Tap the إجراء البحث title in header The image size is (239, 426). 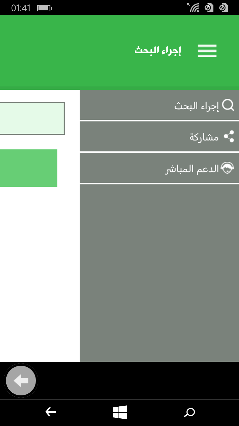158,51
